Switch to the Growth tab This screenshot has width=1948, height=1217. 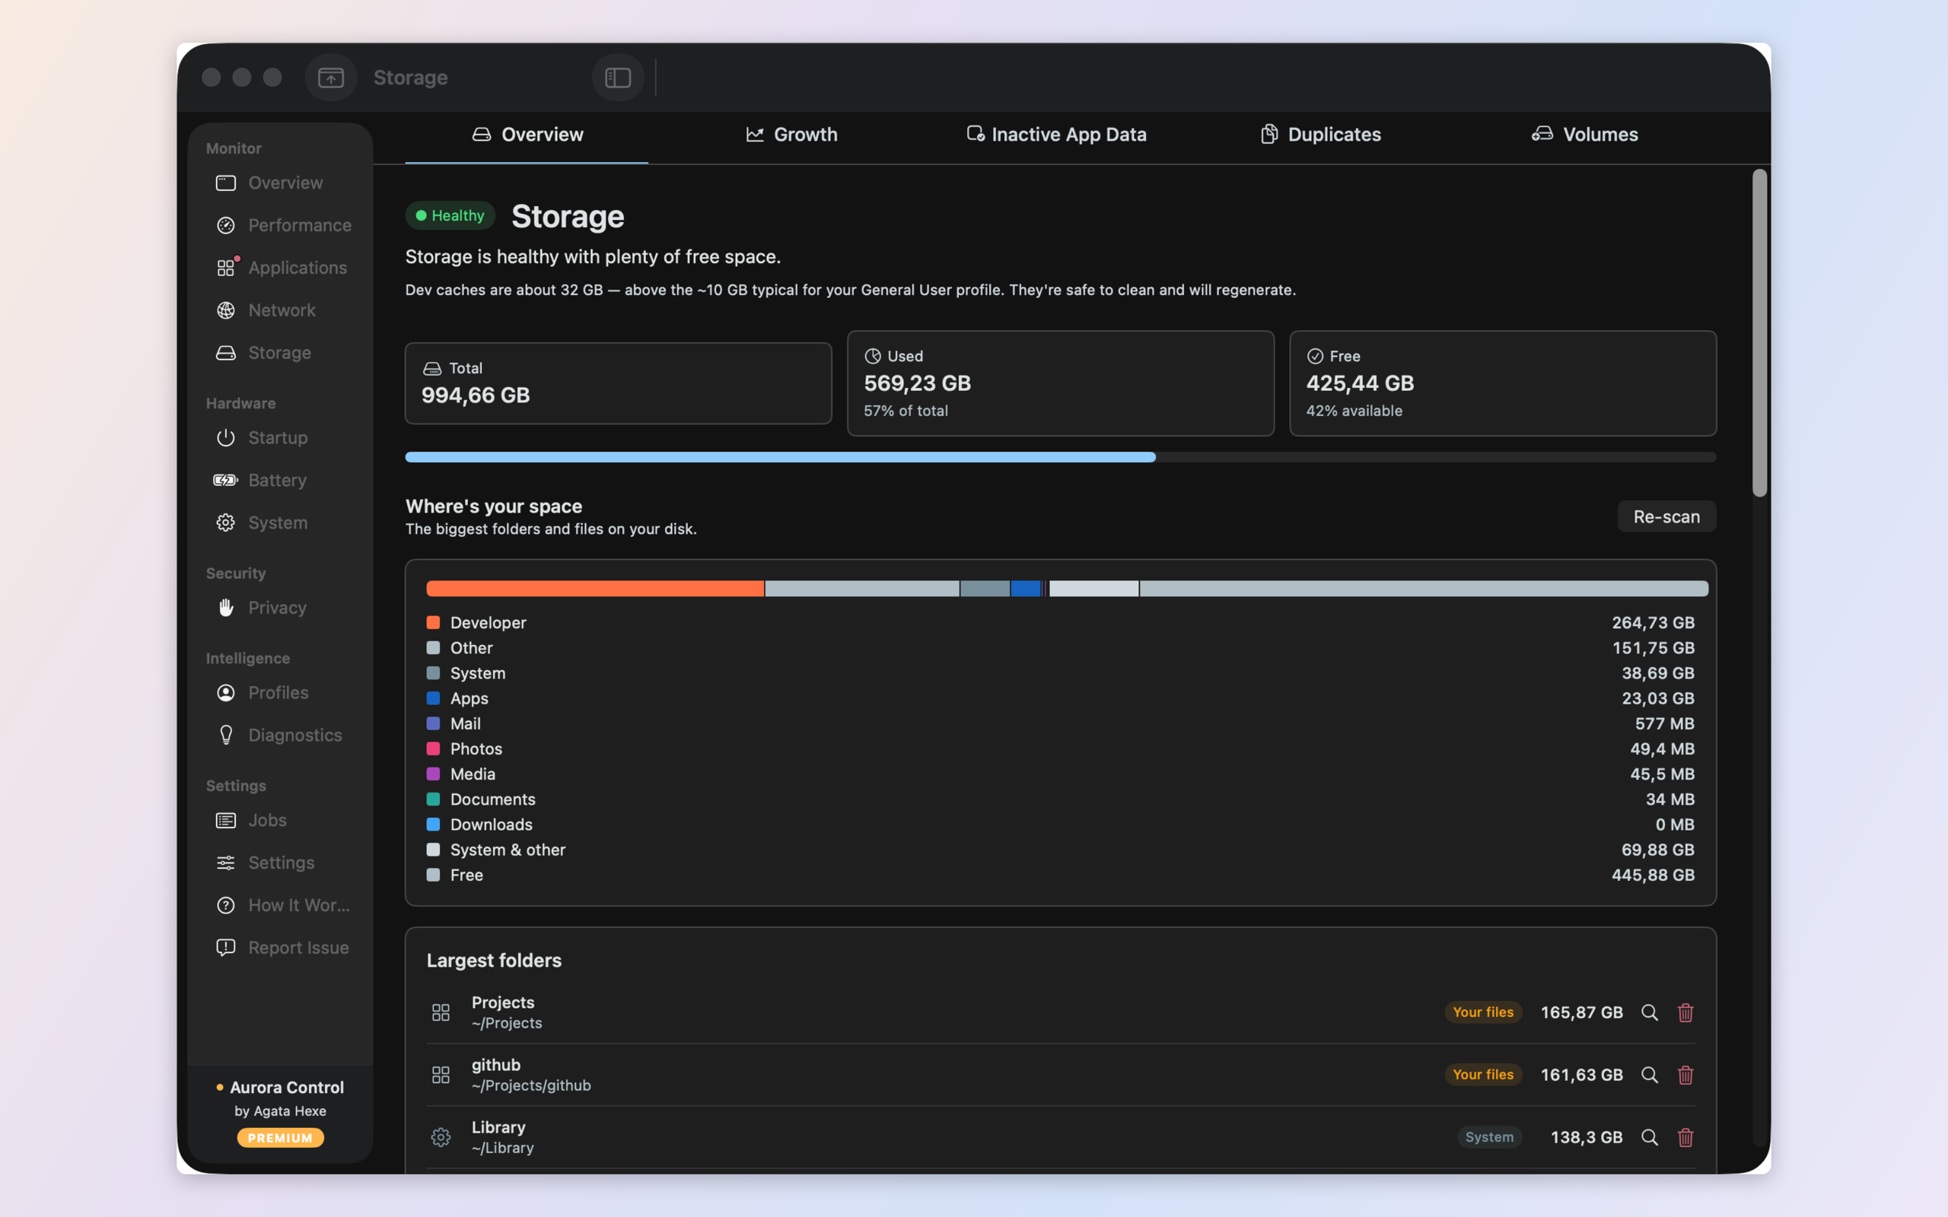(791, 135)
